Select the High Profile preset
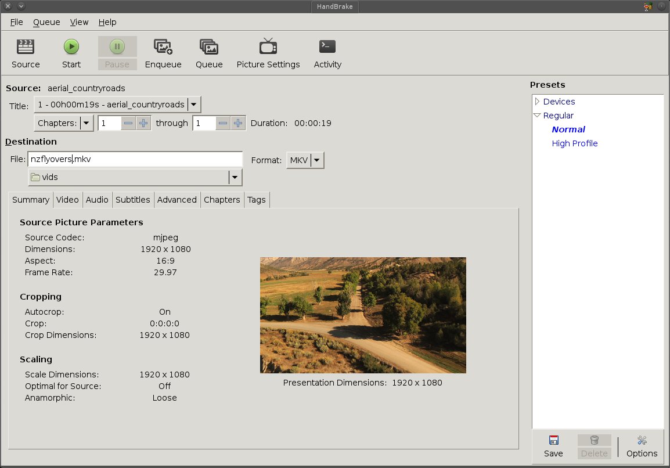 click(x=574, y=143)
